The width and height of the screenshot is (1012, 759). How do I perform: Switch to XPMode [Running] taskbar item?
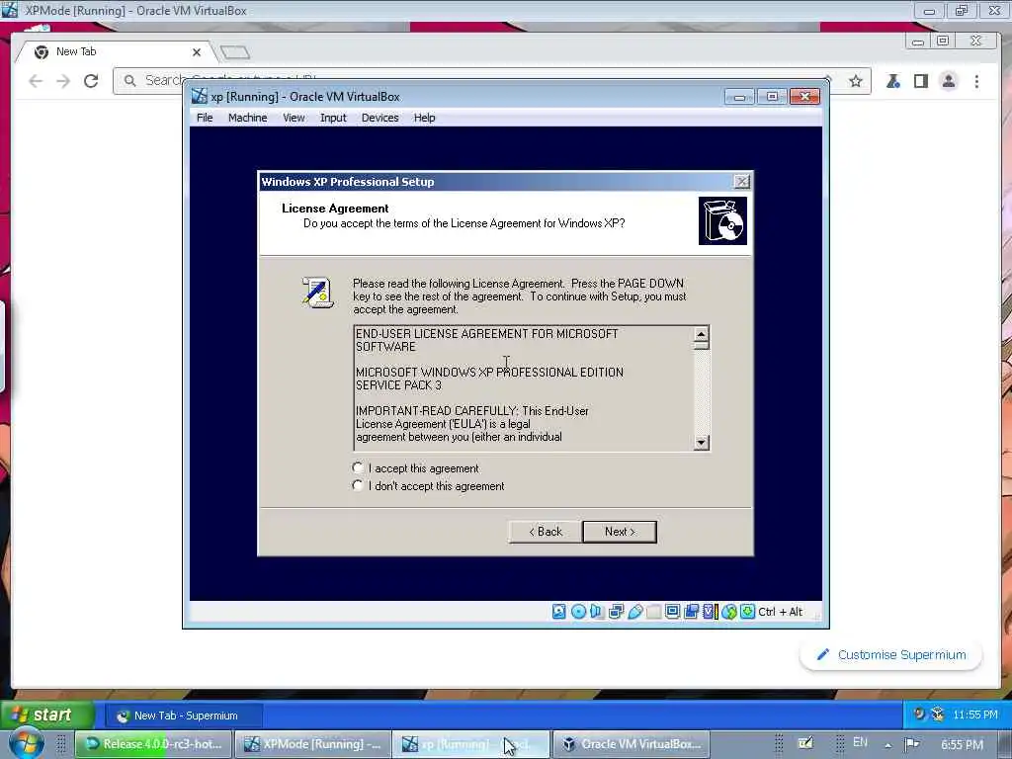pyautogui.click(x=312, y=744)
